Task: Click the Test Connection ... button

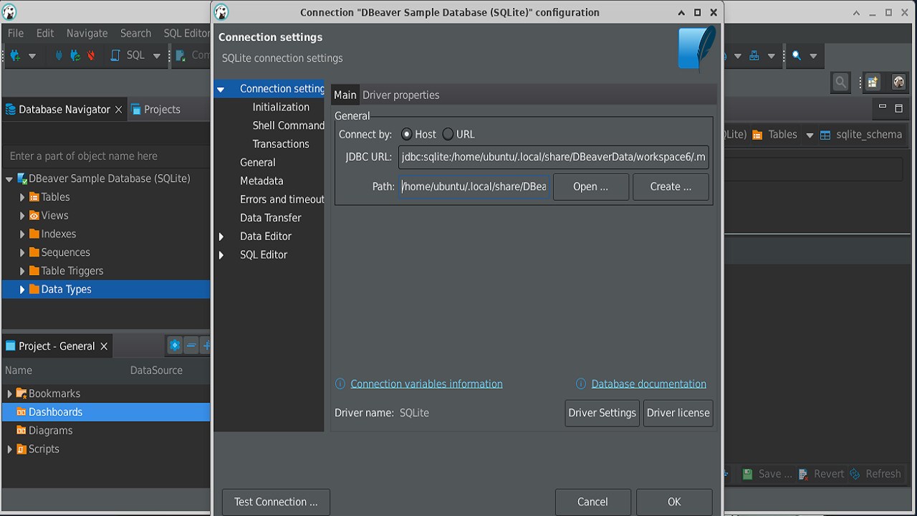Action: tap(276, 502)
